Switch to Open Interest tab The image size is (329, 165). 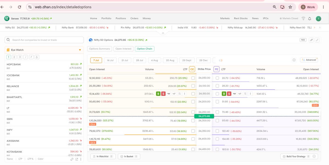(x=123, y=49)
